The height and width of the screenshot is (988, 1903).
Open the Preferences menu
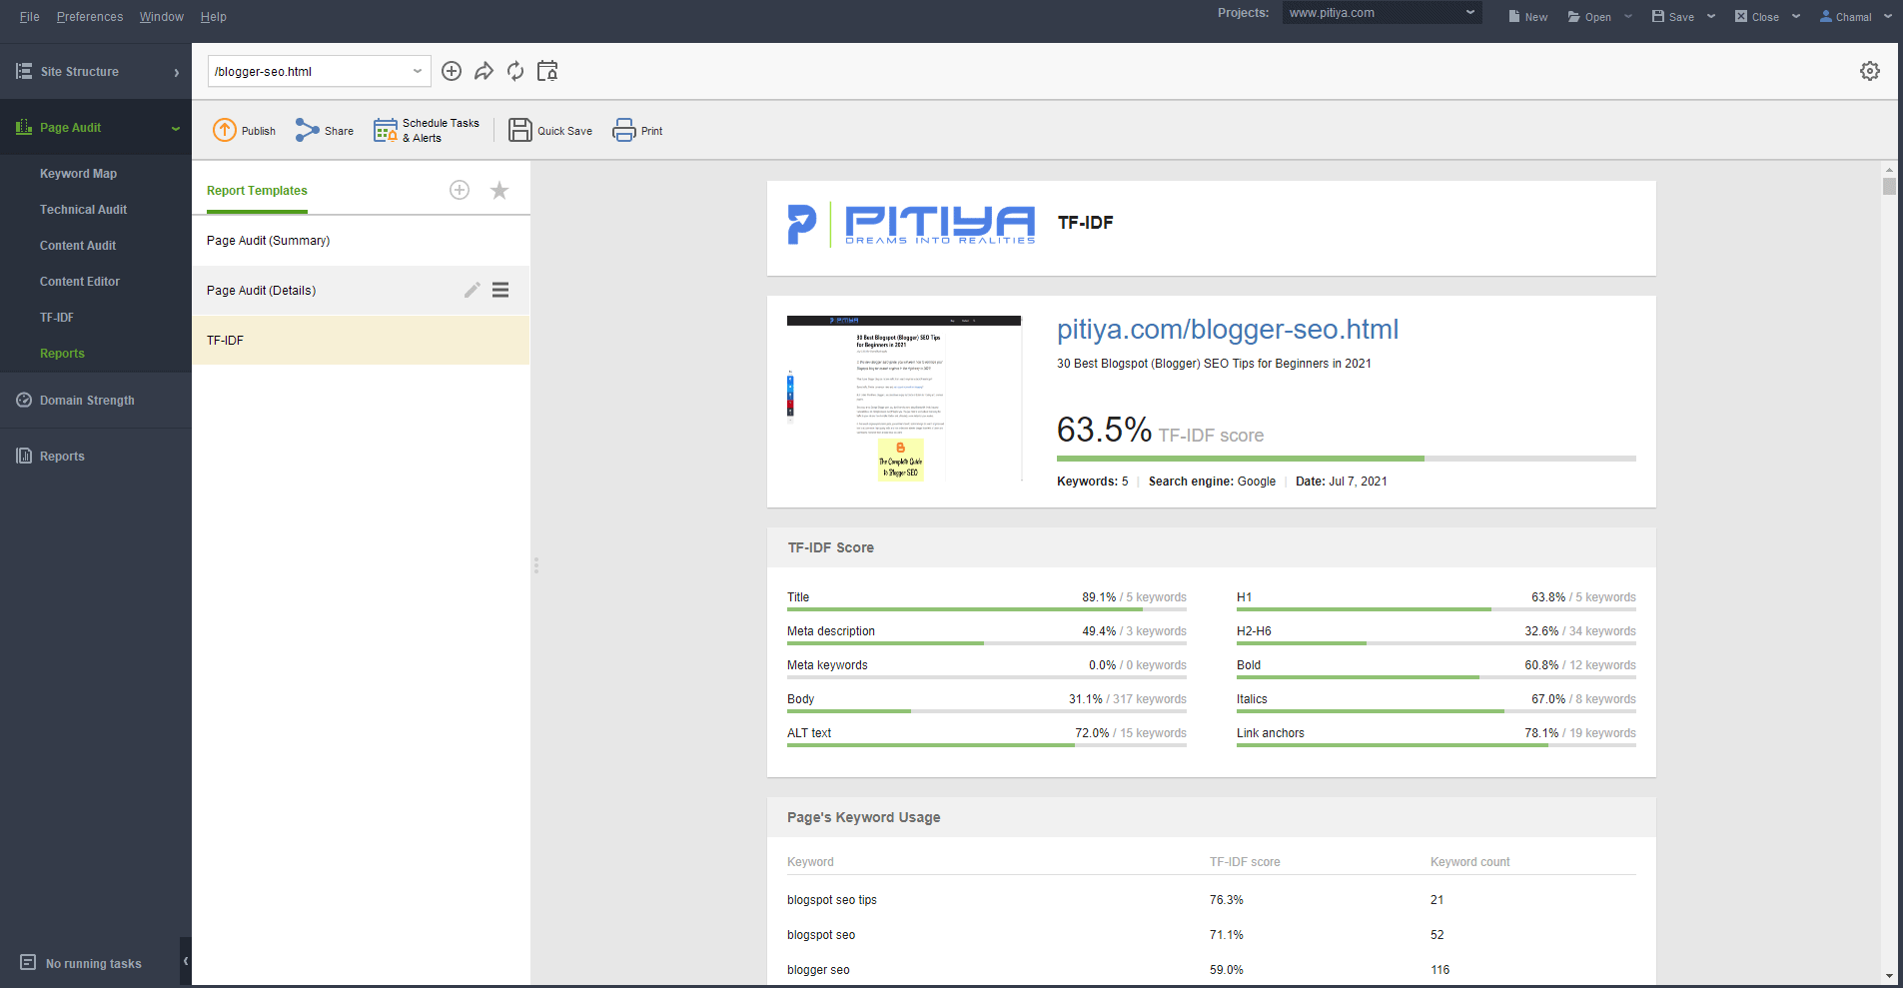[90, 16]
